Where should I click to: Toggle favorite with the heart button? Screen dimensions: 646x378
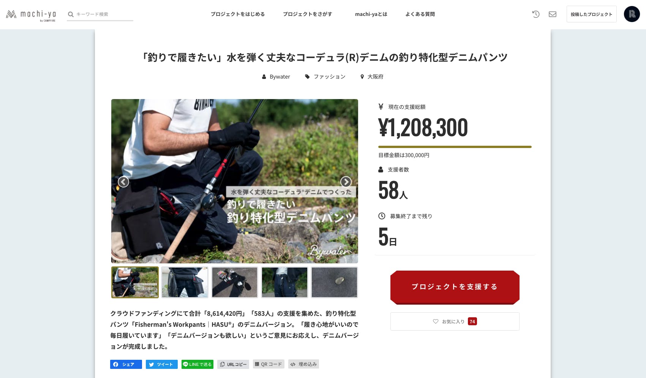pos(455,321)
